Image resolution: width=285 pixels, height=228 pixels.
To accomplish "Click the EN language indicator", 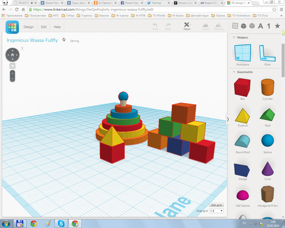I will click(244, 223).
